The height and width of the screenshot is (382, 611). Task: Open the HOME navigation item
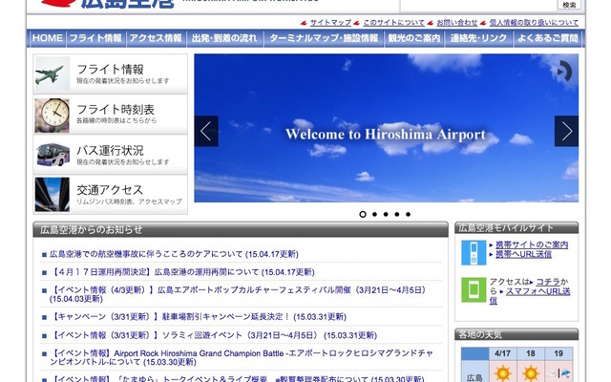tap(47, 38)
